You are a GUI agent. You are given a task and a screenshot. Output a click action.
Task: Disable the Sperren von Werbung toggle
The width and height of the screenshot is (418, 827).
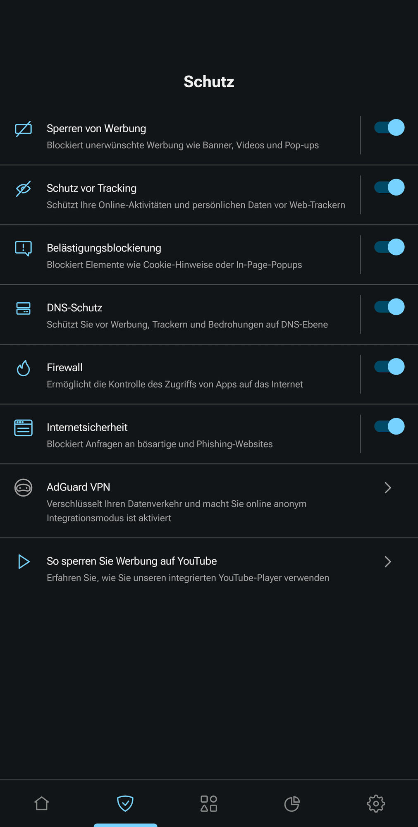389,128
